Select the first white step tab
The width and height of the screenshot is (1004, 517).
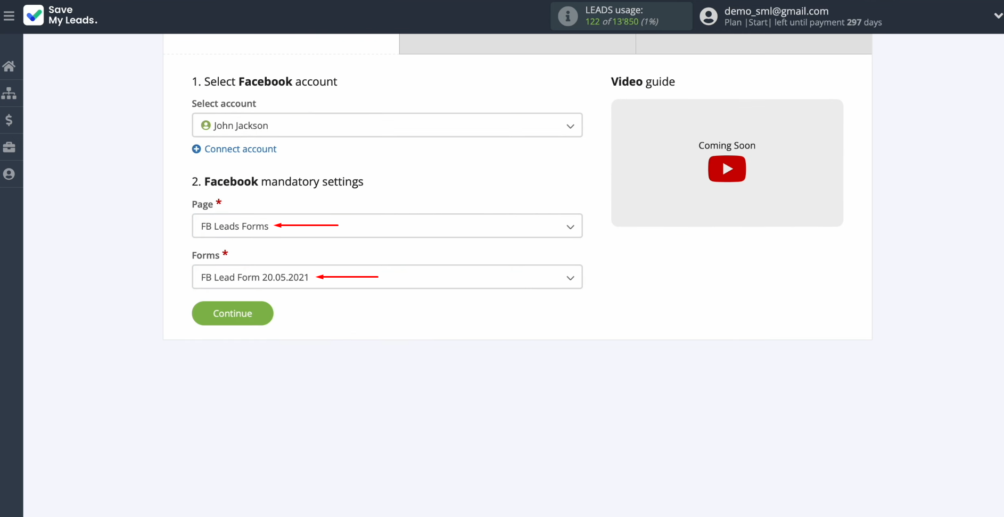[281, 44]
